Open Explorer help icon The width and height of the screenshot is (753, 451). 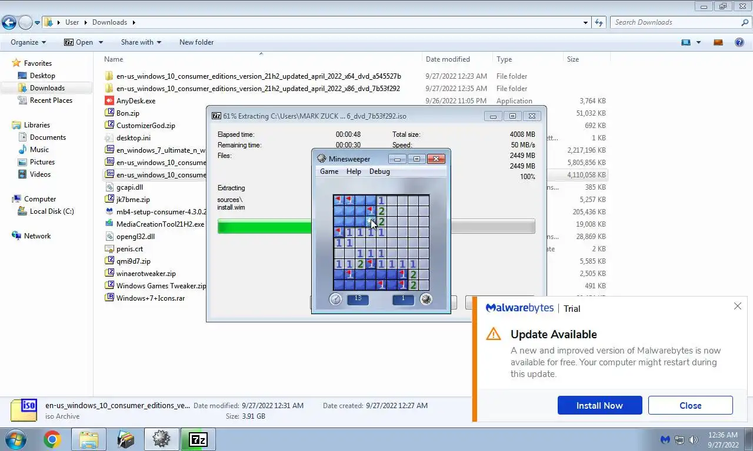[x=739, y=42]
